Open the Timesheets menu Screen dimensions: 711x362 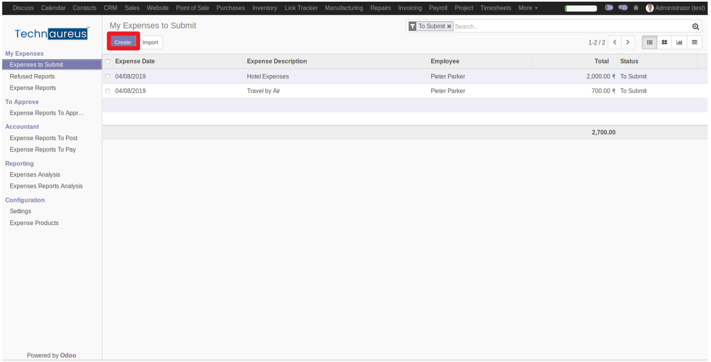[x=496, y=8]
